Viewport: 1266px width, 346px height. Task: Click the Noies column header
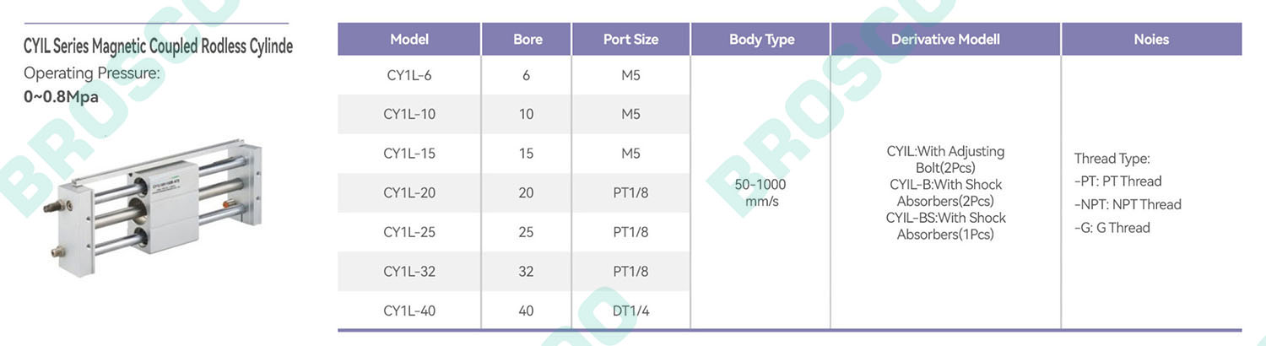[x=1151, y=39]
